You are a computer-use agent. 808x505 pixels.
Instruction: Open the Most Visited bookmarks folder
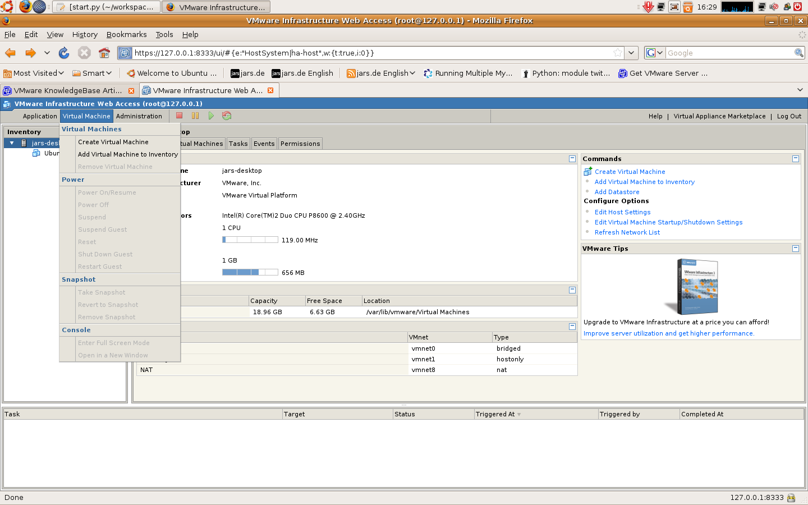point(34,73)
